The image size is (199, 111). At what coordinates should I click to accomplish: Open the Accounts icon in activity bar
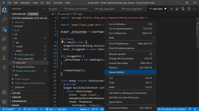tap(4, 92)
